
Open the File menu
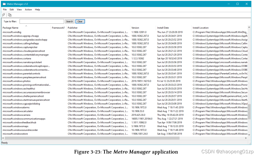(5, 10)
